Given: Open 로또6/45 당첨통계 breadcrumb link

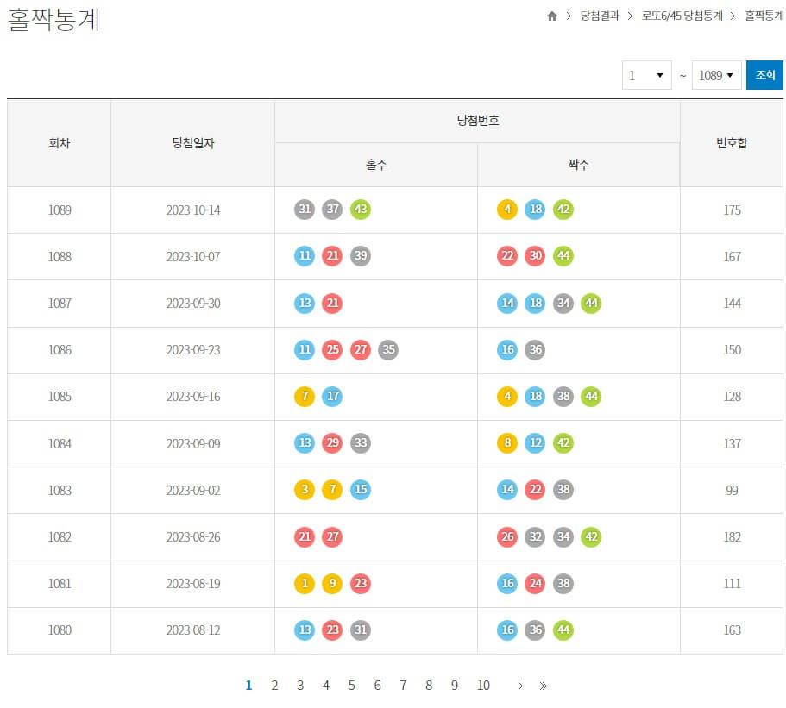Looking at the screenshot, I should coord(682,16).
